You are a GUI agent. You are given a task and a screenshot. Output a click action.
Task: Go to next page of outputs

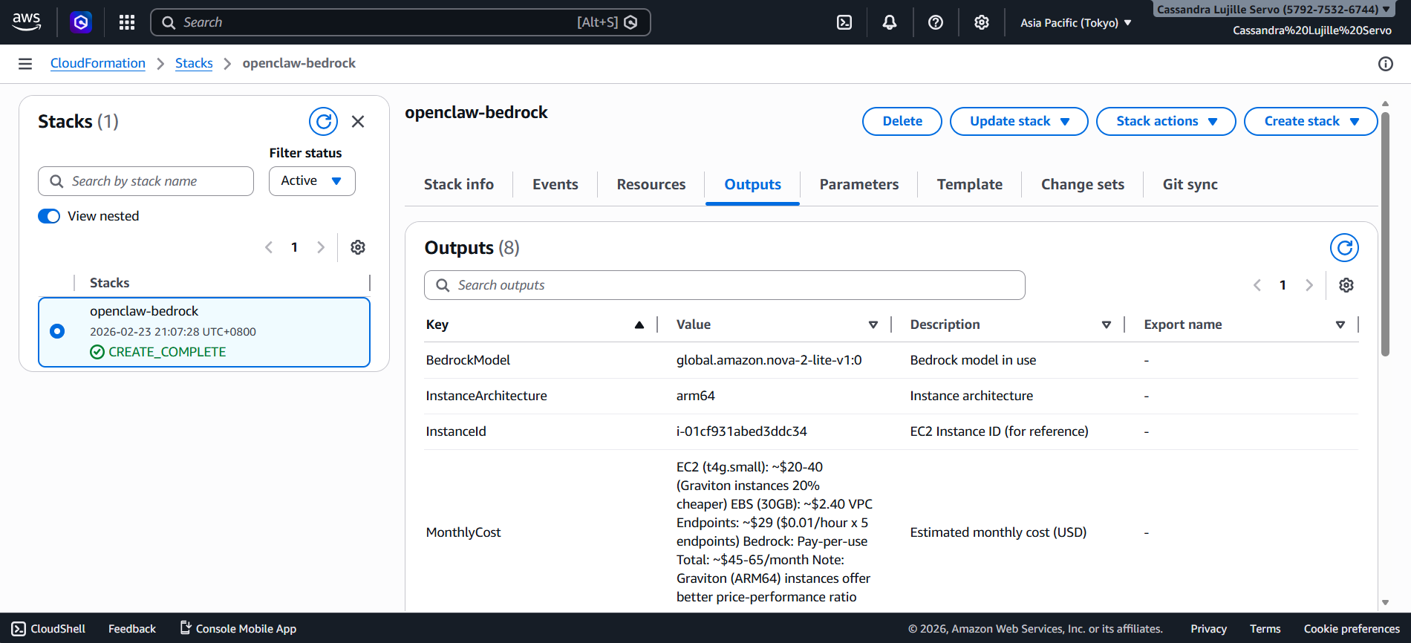pyautogui.click(x=1309, y=285)
